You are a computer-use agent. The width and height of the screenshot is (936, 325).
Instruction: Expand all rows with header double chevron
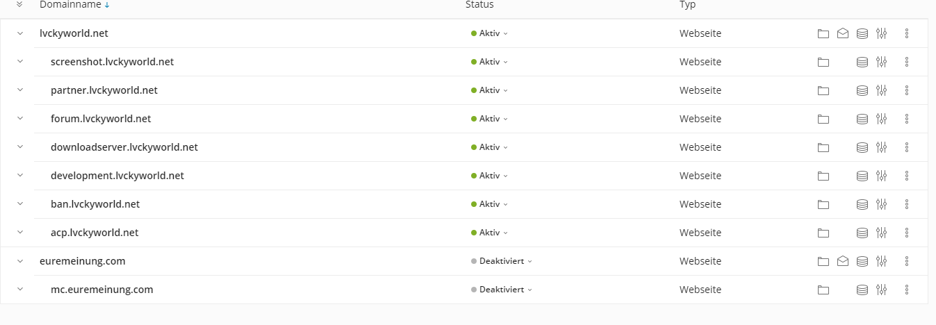coord(19,5)
